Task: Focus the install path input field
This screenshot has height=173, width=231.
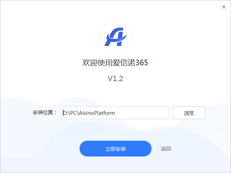Action: (x=115, y=113)
